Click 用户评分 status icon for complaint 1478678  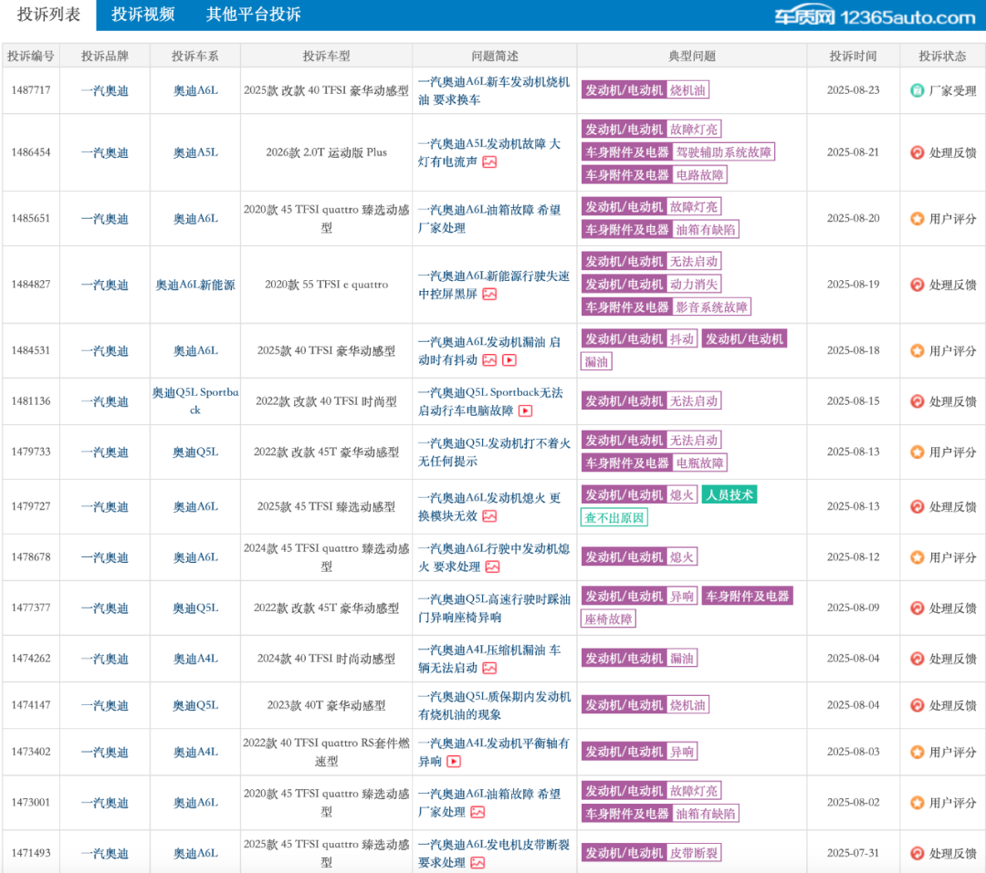pos(917,557)
